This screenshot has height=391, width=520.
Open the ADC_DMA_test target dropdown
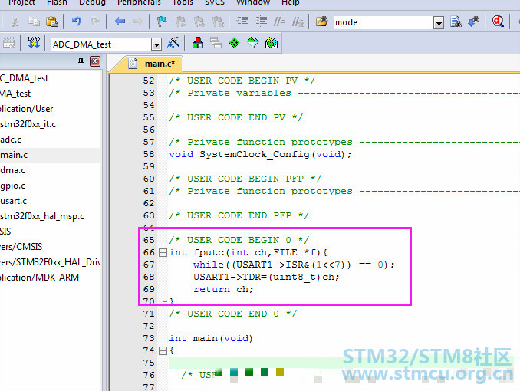pyautogui.click(x=156, y=44)
